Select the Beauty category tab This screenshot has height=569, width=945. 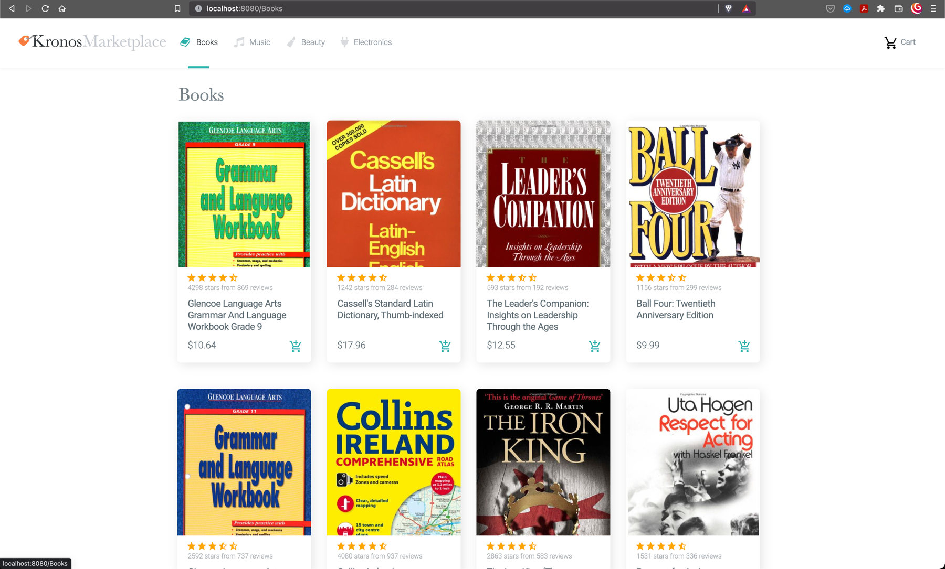306,42
